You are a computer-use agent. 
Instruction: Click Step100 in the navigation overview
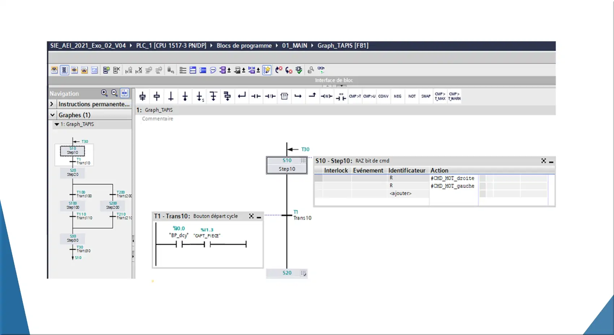click(73, 205)
